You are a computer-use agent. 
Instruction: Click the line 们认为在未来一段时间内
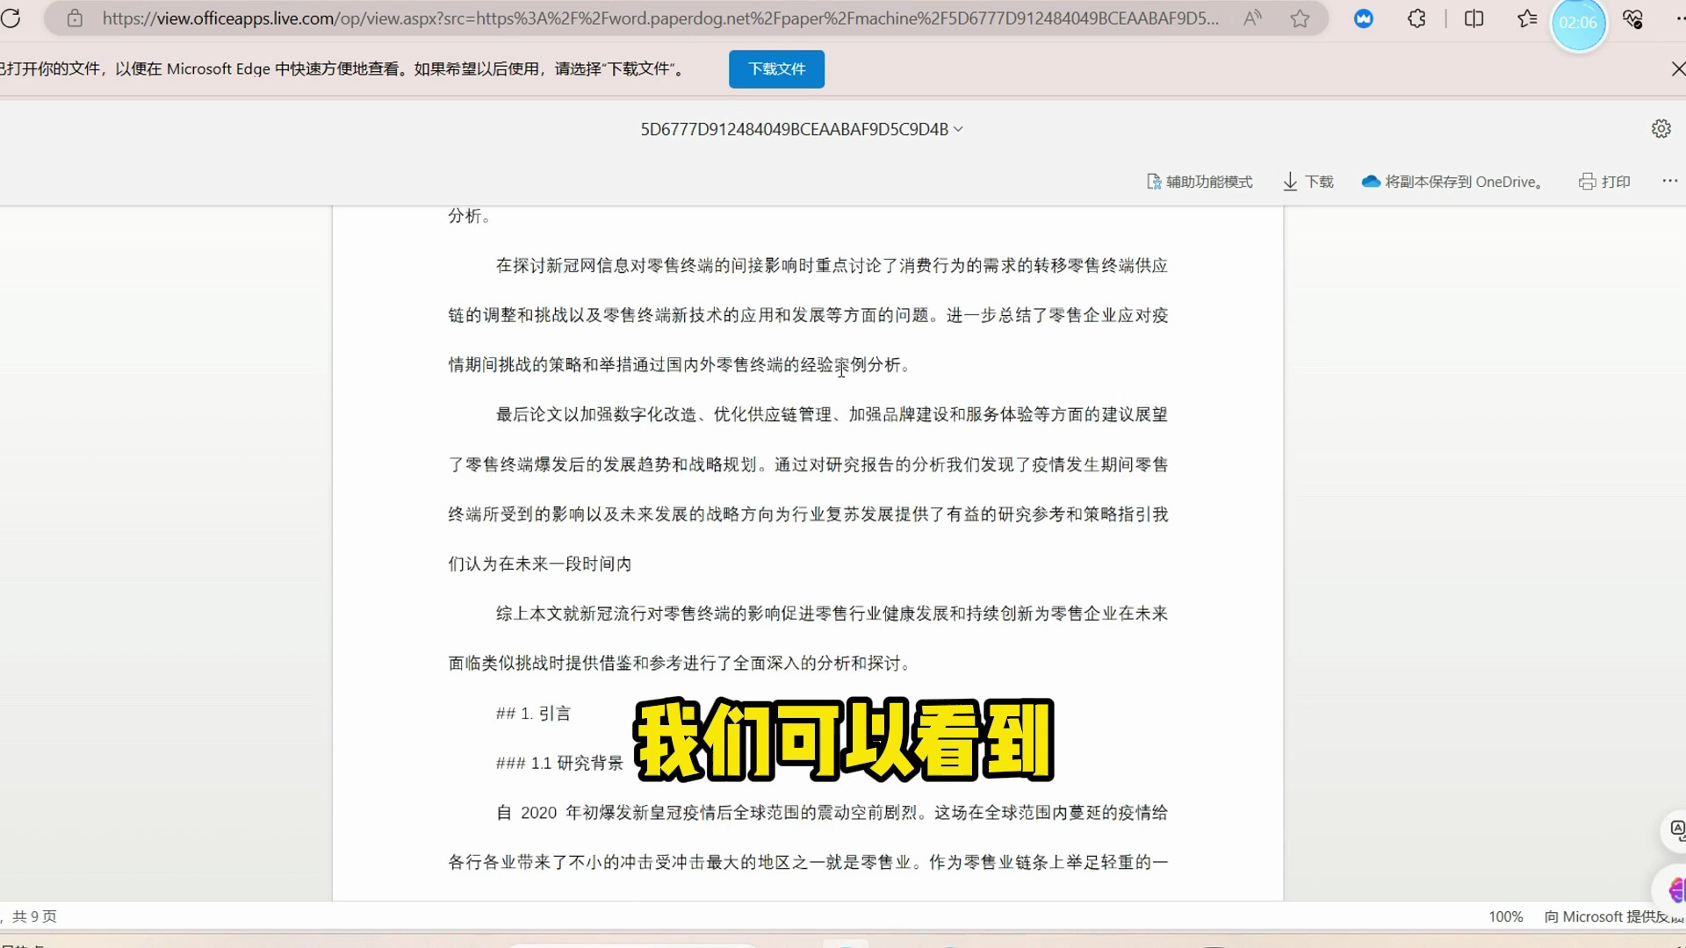tap(540, 564)
